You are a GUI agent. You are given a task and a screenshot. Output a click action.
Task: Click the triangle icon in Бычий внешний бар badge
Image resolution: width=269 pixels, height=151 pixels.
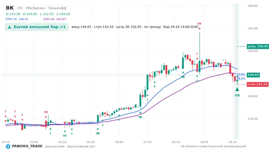tap(10, 27)
